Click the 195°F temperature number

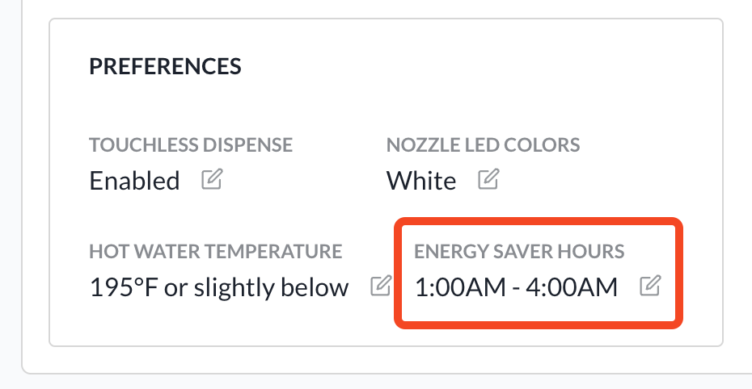[x=124, y=287]
